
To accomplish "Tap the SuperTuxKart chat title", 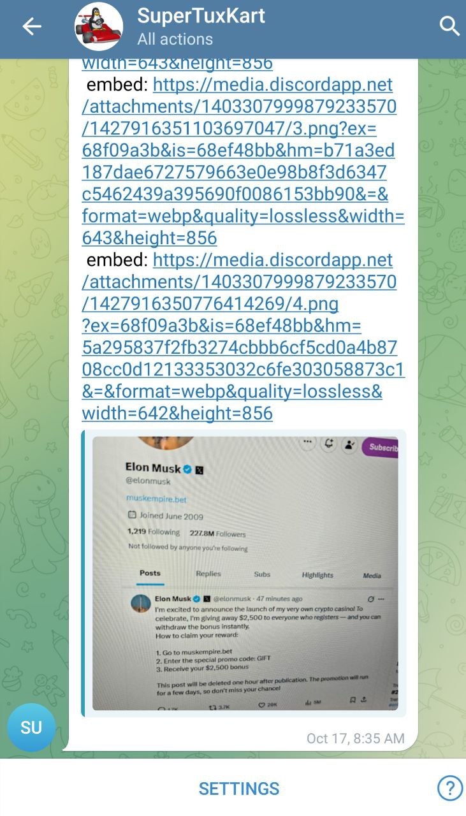I will (x=201, y=15).
